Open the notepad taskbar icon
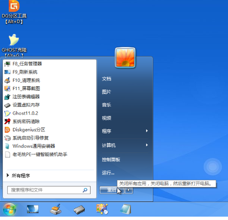 (x=125, y=209)
